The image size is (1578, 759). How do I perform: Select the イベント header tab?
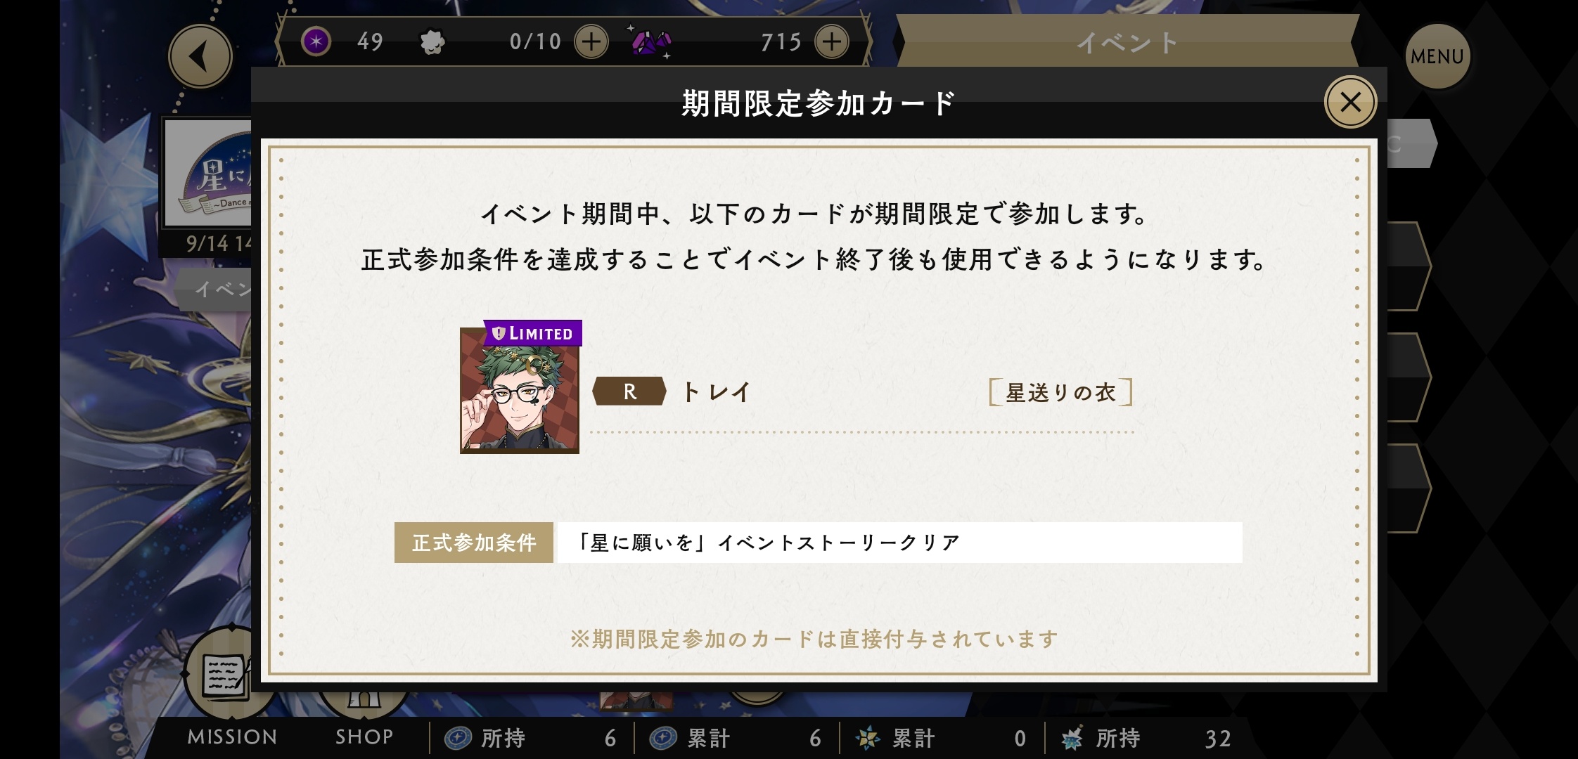tap(1127, 43)
